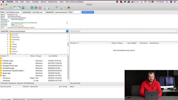Toggle directory comparison icon

(61, 8)
